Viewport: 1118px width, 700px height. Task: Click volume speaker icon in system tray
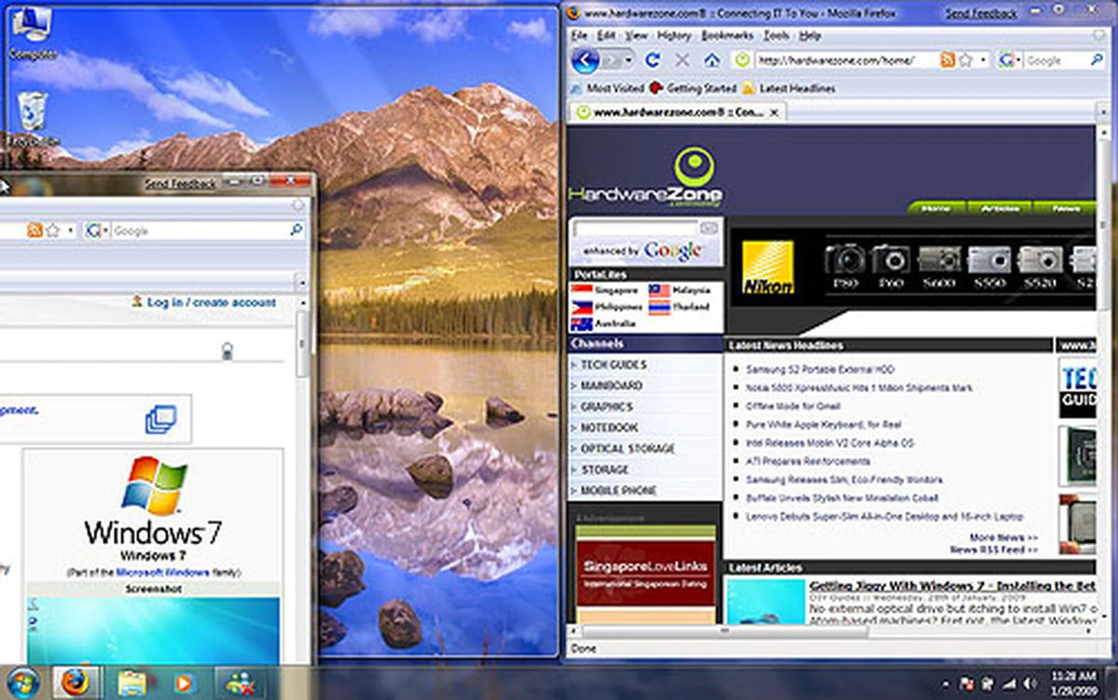[1030, 683]
